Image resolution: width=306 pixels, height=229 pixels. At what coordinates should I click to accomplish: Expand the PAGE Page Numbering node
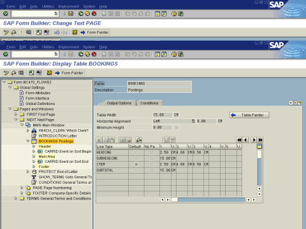click(22, 188)
